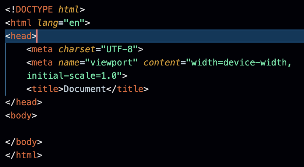Click the closing head tag
Viewport: 304px width, 167px height.
coord(24,102)
